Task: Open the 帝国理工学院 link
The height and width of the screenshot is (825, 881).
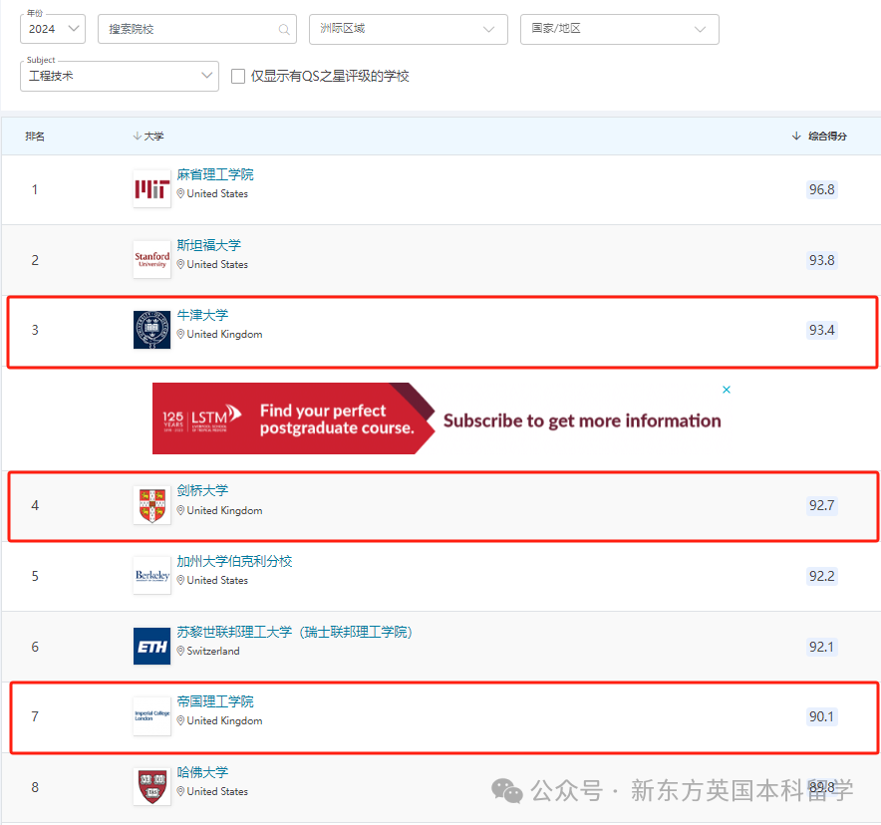Action: [x=215, y=701]
